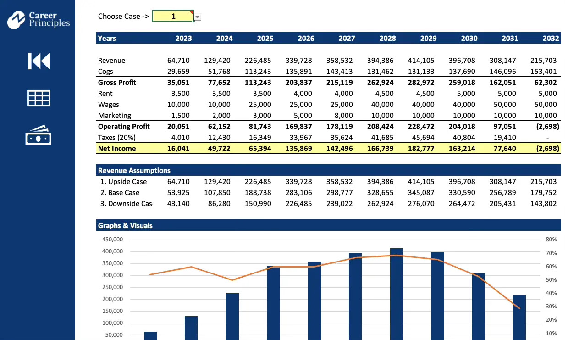Select the 2026 Cogs value 135,891
This screenshot has width=568, height=340.
tap(299, 71)
